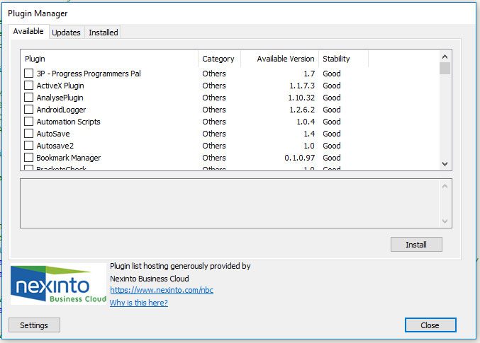
Task: Select the Automation Scripts plugin name
Action: click(x=68, y=122)
